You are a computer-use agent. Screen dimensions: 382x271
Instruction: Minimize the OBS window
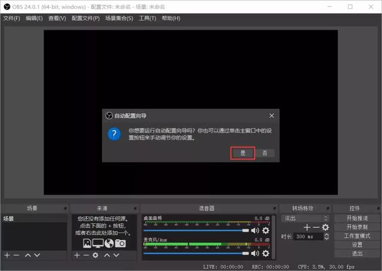329,7
